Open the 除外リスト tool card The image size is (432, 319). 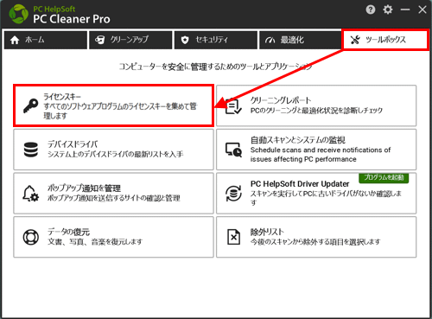click(x=316, y=237)
